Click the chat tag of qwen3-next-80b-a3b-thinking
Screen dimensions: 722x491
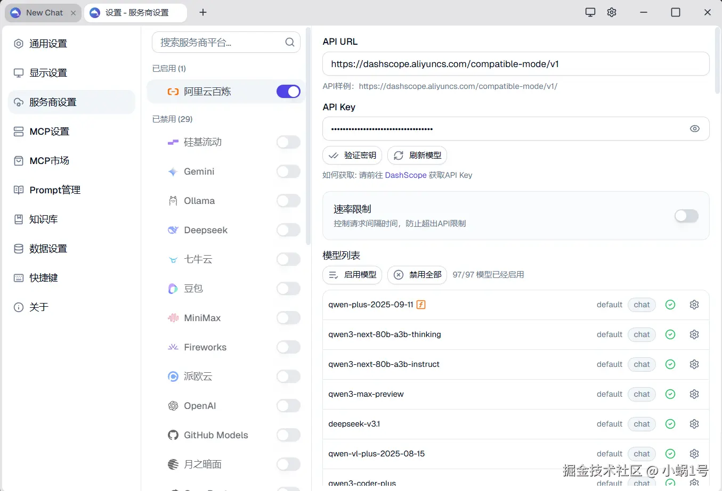point(642,334)
